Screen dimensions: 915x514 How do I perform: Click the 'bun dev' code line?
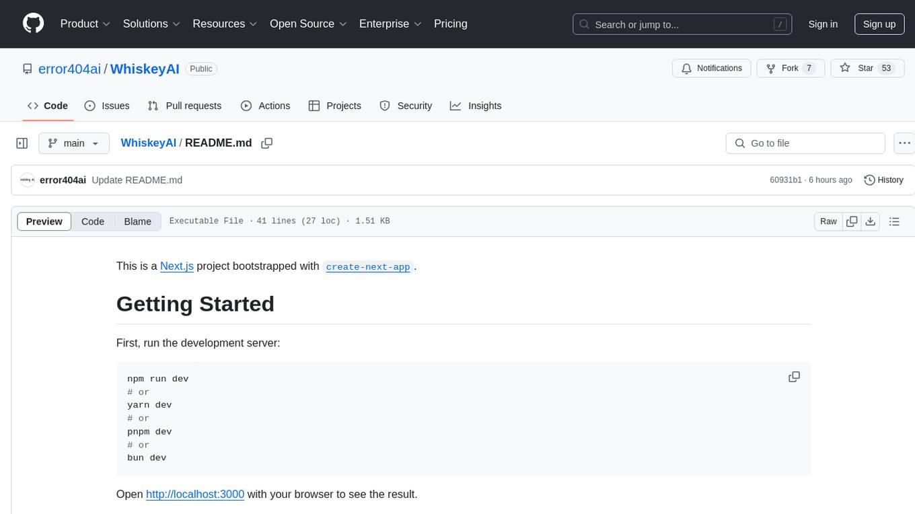coord(147,457)
